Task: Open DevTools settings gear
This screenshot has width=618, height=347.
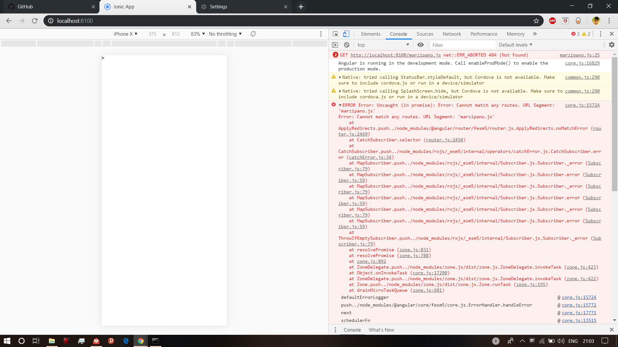Action: click(611, 45)
